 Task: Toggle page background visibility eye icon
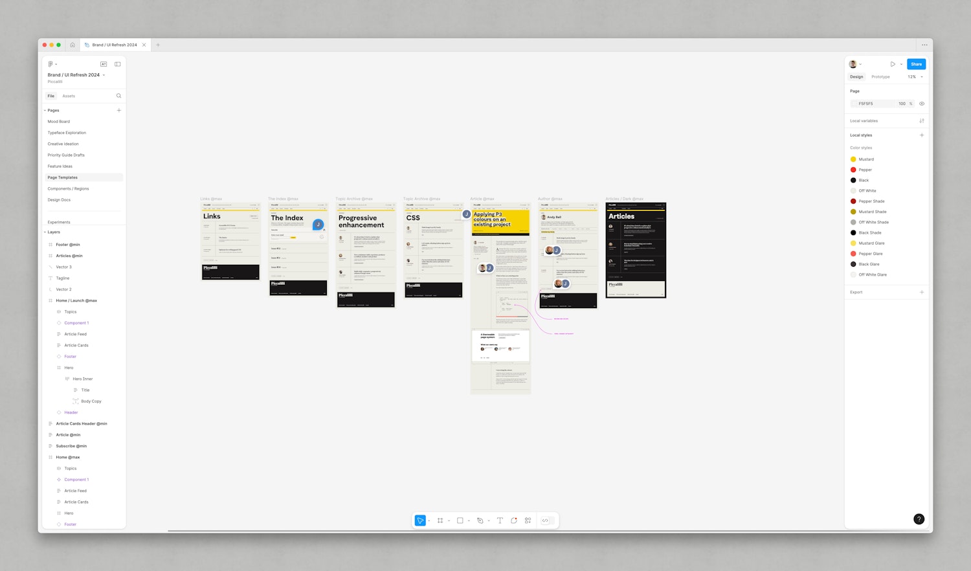(x=922, y=104)
